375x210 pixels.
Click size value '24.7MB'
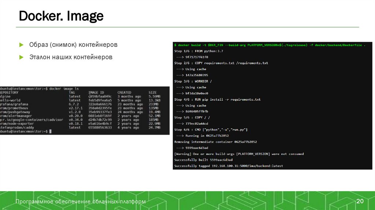155,128
